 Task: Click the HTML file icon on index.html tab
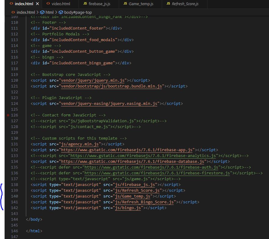tap(11, 4)
